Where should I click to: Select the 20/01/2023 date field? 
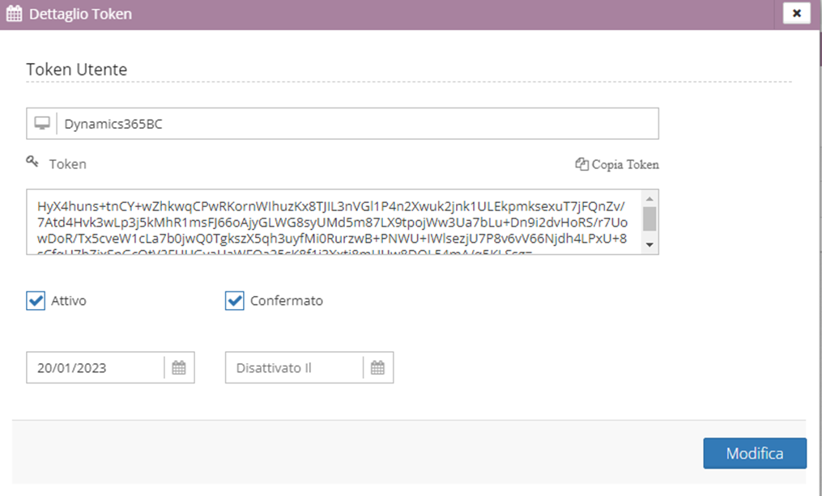click(96, 368)
